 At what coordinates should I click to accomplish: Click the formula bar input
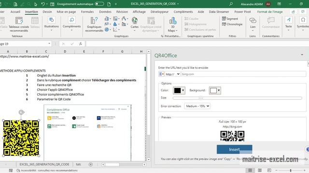(x=197, y=44)
